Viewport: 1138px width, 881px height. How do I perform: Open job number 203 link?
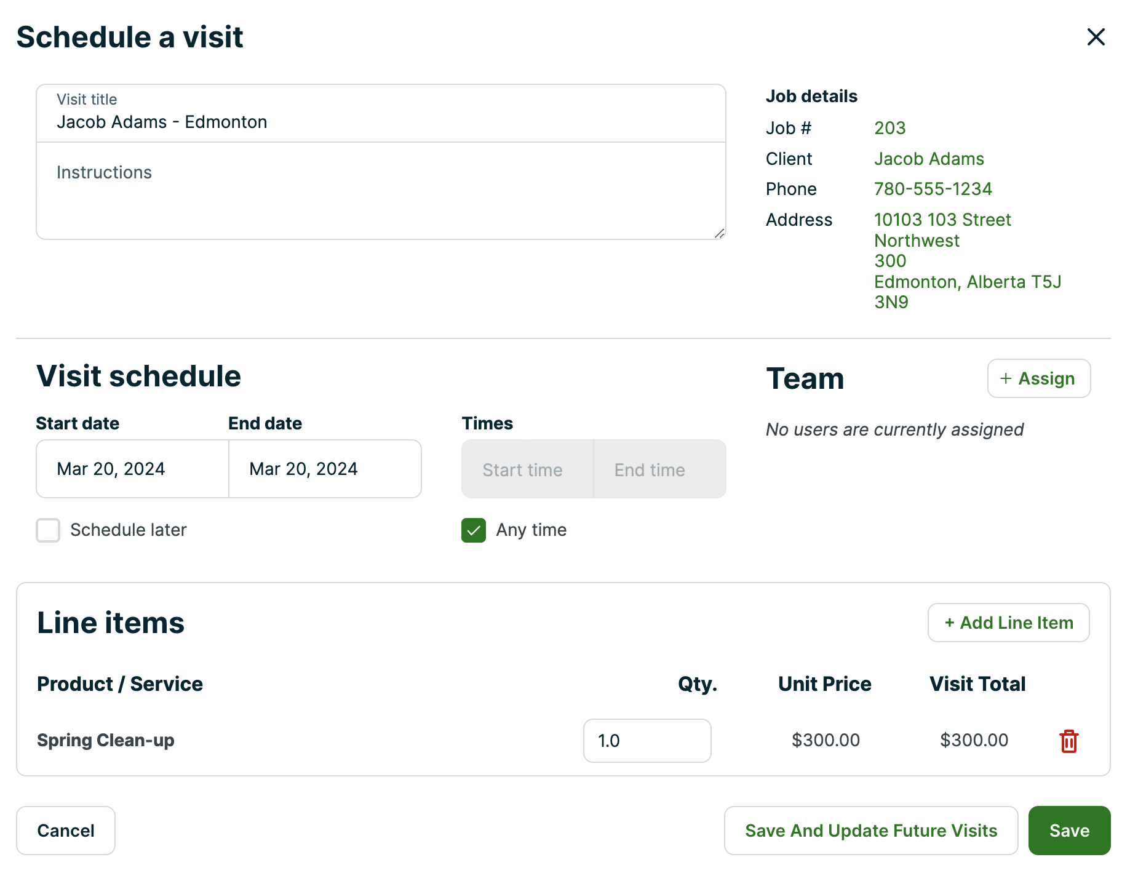coord(889,128)
